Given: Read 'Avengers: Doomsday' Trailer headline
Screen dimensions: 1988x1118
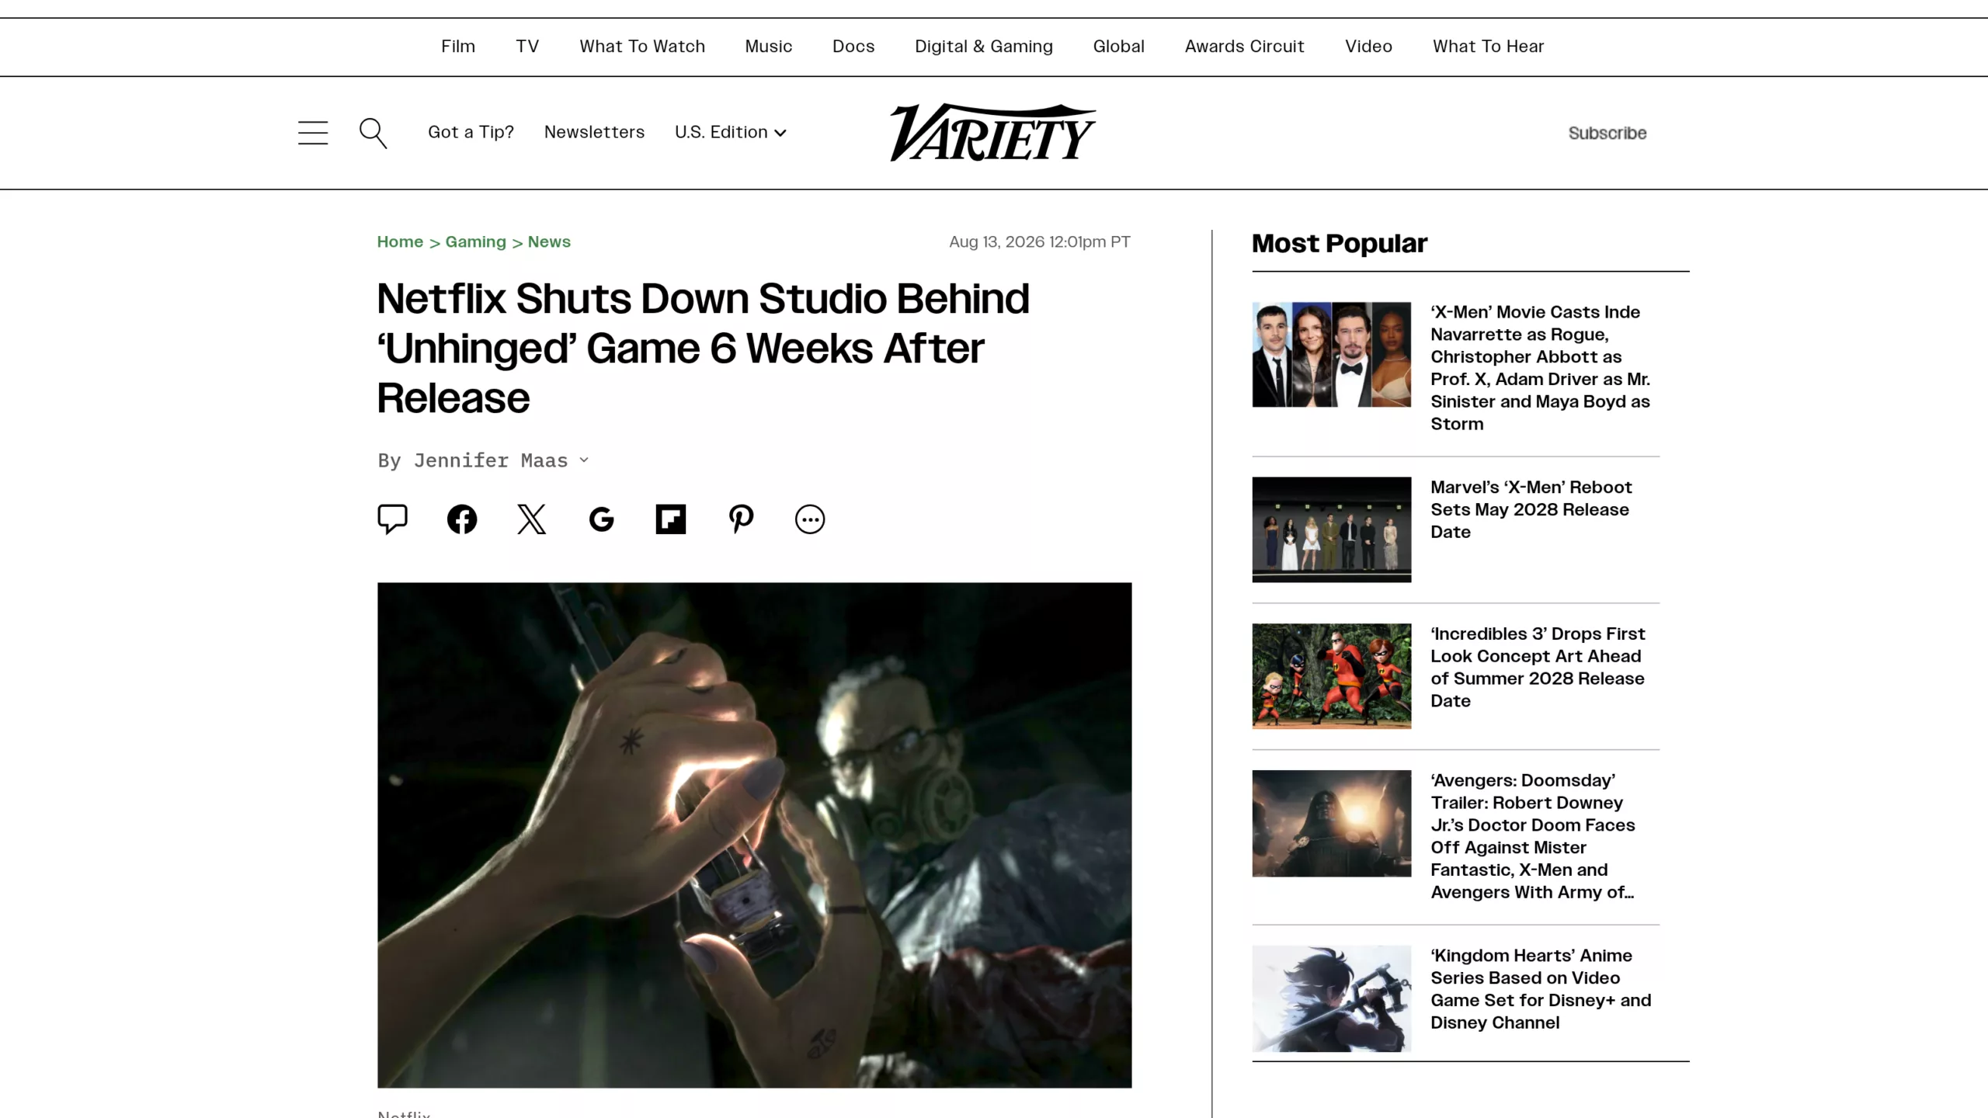Looking at the screenshot, I should pyautogui.click(x=1533, y=836).
